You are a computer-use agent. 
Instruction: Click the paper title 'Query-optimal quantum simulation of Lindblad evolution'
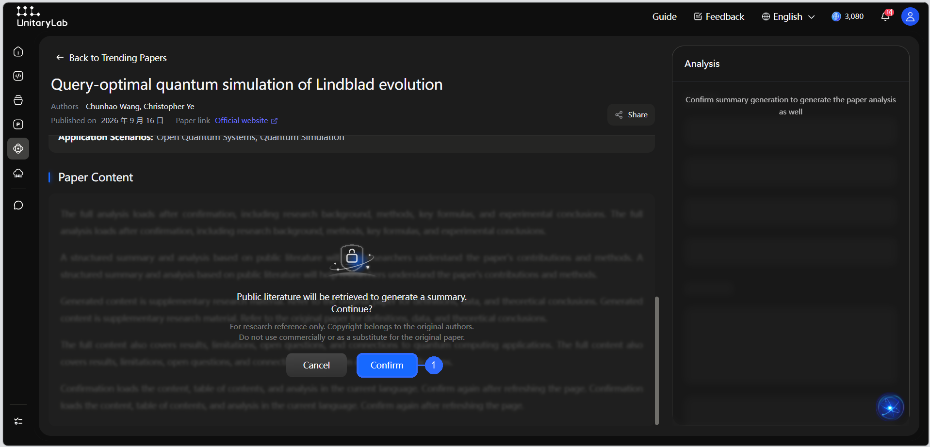tap(246, 84)
